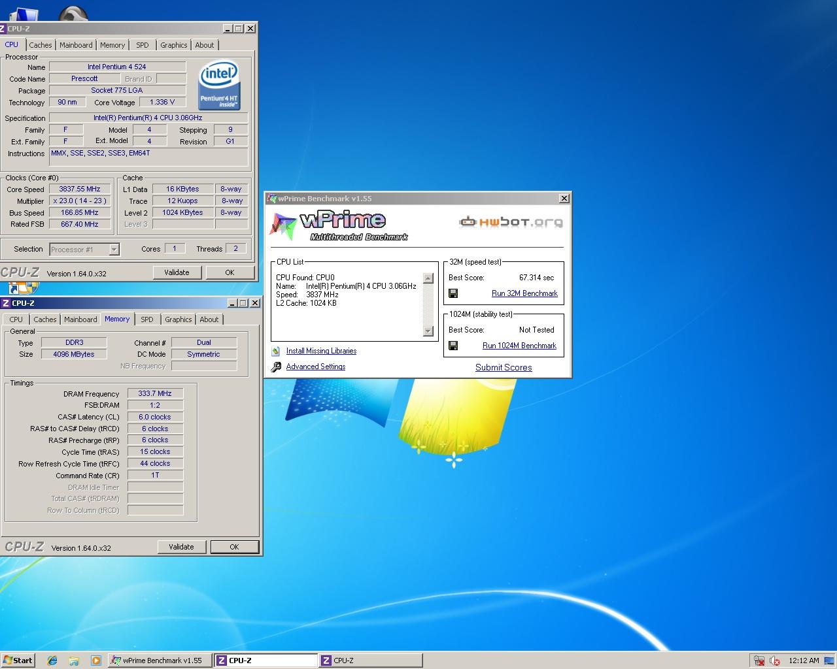Click the floppy save icon for 1024M score

(x=453, y=346)
